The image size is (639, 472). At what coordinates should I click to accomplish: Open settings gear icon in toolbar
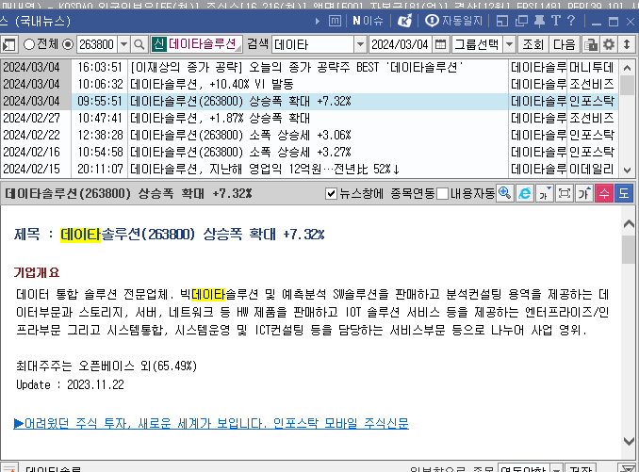pyautogui.click(x=609, y=44)
